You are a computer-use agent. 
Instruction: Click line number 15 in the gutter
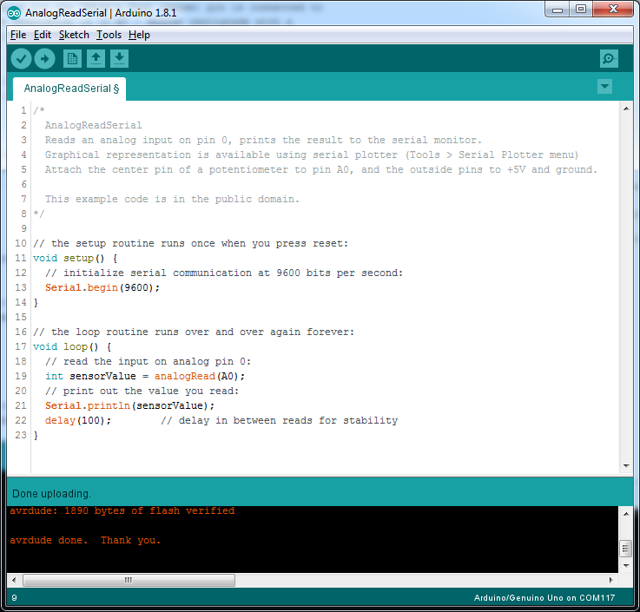pos(21,317)
